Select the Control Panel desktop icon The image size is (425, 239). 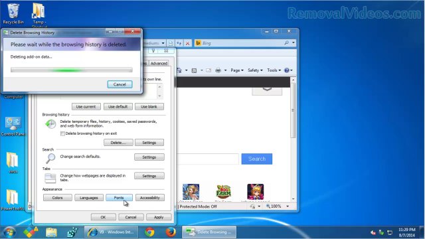tap(13, 127)
